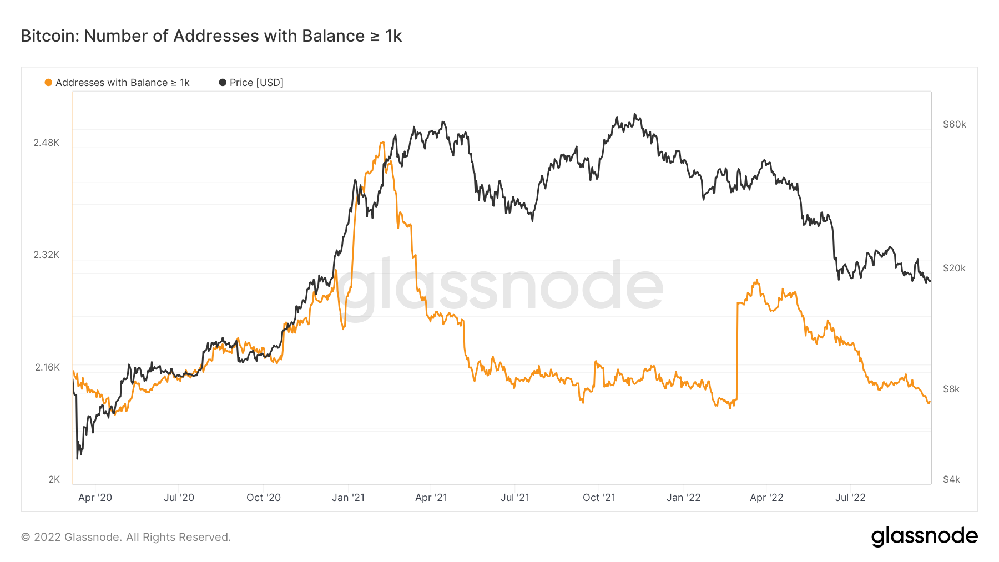Click the Glassnode copyright notice
This screenshot has width=999, height=562.
126,537
